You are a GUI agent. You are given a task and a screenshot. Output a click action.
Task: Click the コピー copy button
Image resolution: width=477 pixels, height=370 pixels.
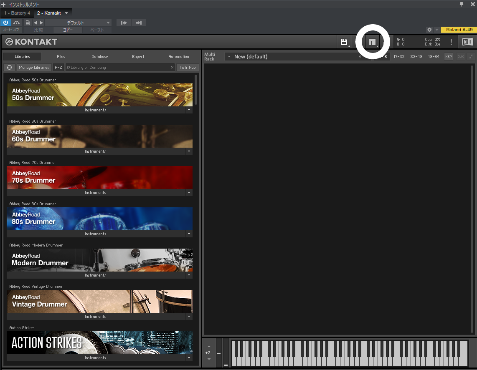tap(68, 30)
